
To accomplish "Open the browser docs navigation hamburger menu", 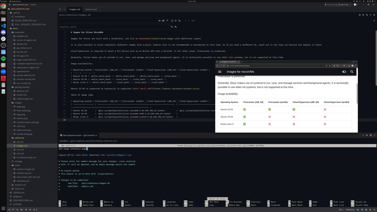I will point(220,72).
